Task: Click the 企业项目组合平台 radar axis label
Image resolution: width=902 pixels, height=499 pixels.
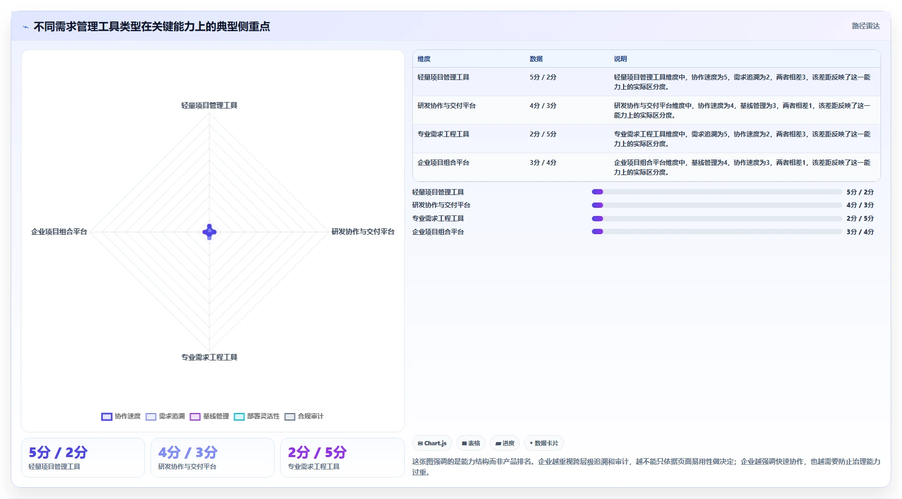Action: coord(59,232)
